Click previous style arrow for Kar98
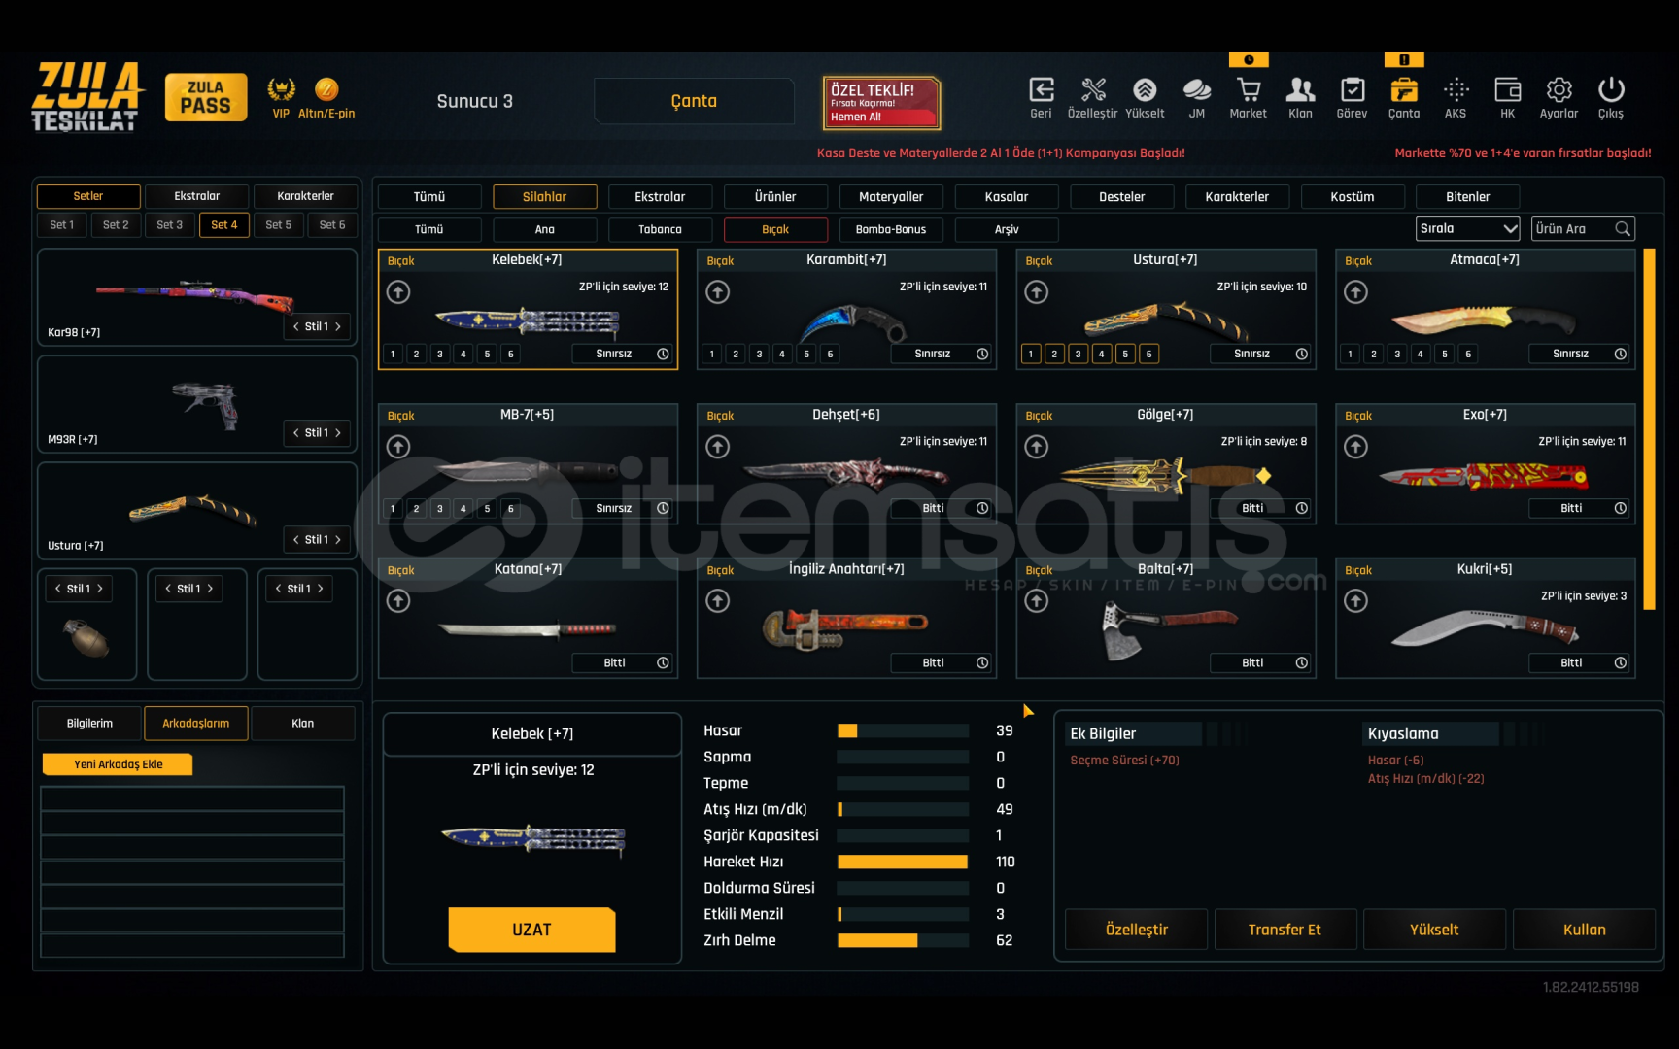The height and width of the screenshot is (1049, 1679). [x=296, y=326]
